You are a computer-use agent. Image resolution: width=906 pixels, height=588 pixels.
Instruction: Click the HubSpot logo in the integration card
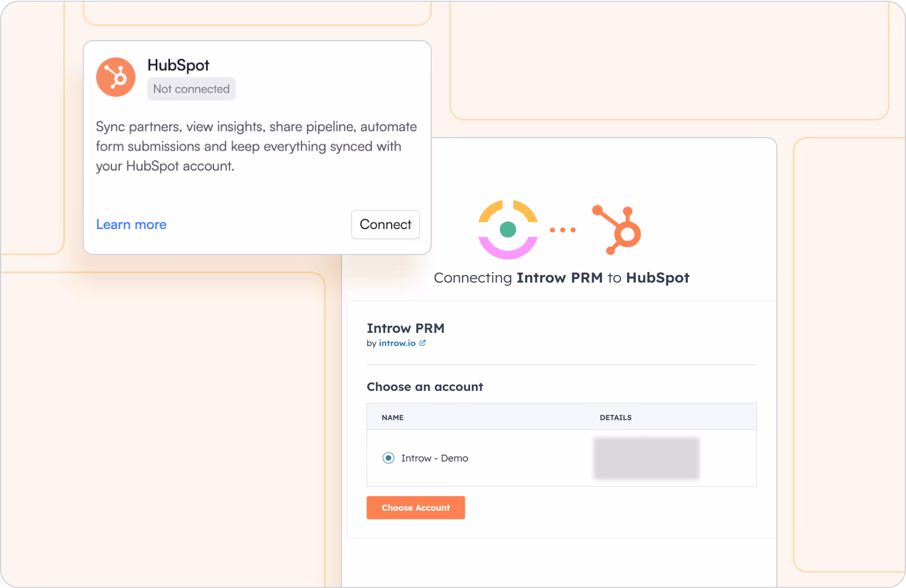point(116,77)
